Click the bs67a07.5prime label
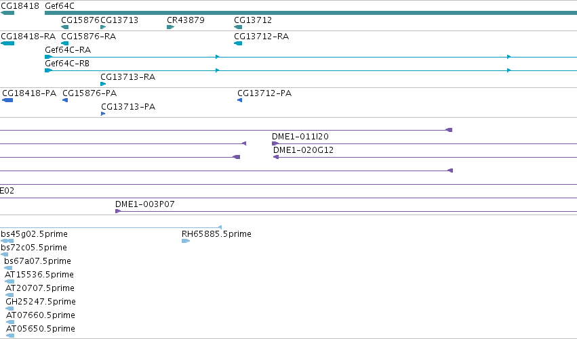 click(37, 261)
